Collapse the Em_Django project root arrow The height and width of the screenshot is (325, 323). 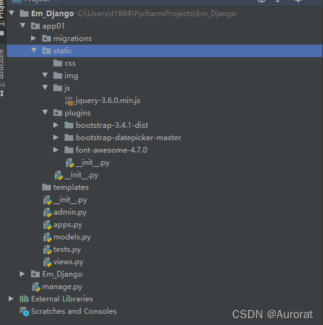[x=12, y=13]
